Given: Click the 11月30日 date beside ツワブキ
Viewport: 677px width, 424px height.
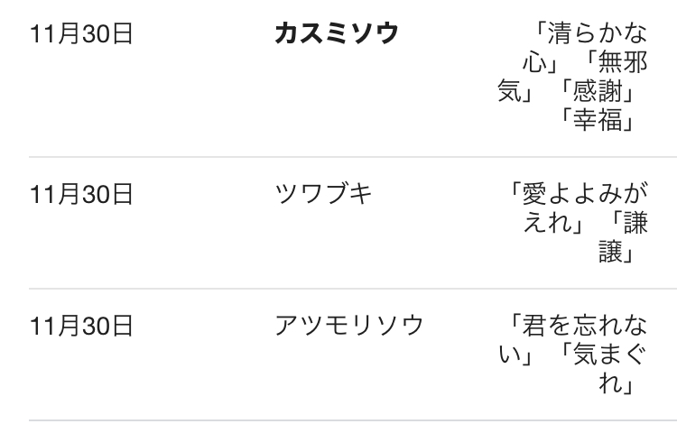Looking at the screenshot, I should pos(81,194).
